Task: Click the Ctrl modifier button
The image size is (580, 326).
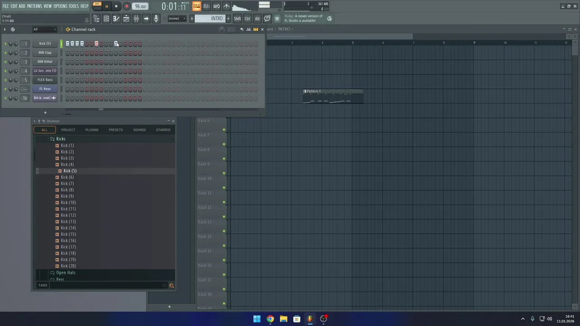Action: point(247,19)
